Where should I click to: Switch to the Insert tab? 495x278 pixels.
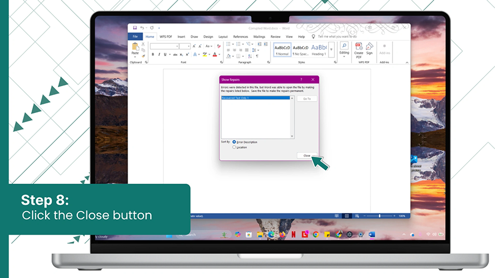pyautogui.click(x=181, y=37)
